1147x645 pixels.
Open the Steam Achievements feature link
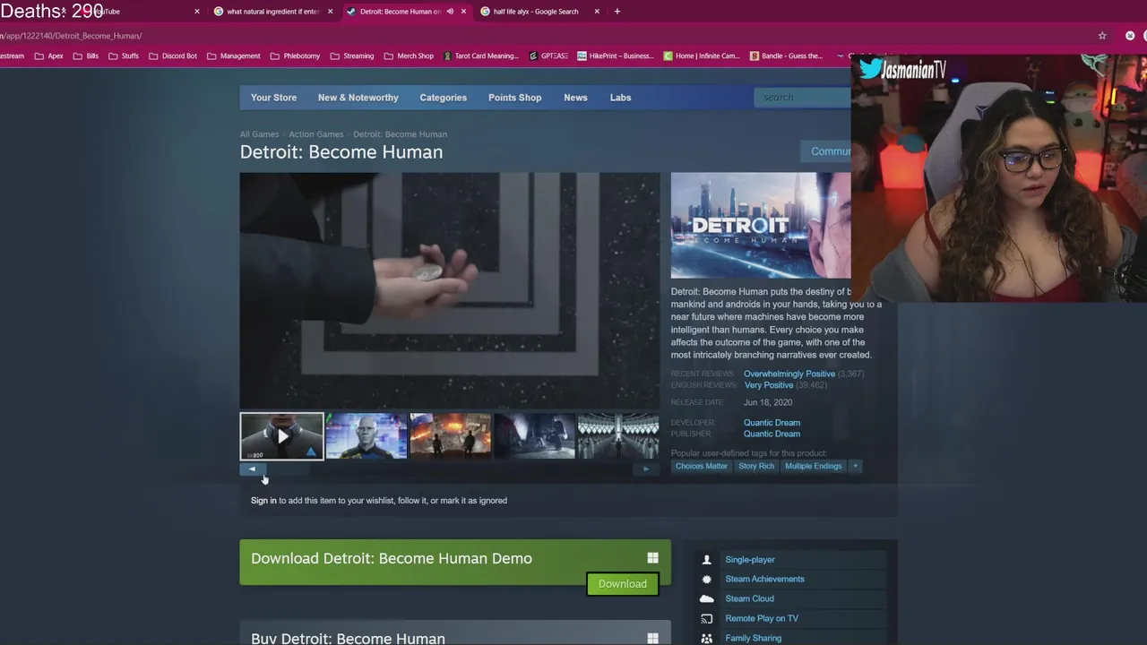click(764, 580)
